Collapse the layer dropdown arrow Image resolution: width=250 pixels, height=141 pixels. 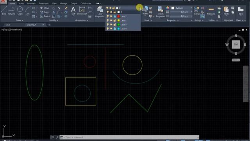(140, 8)
